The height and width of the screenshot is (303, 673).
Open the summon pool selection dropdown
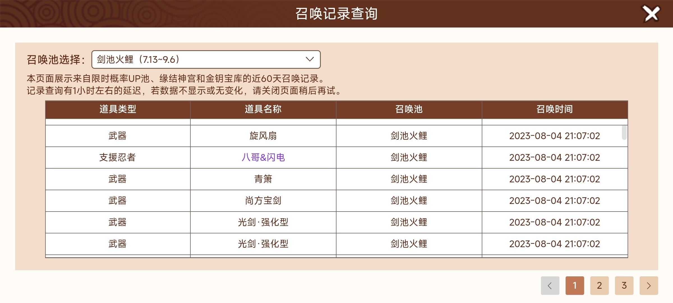[206, 59]
